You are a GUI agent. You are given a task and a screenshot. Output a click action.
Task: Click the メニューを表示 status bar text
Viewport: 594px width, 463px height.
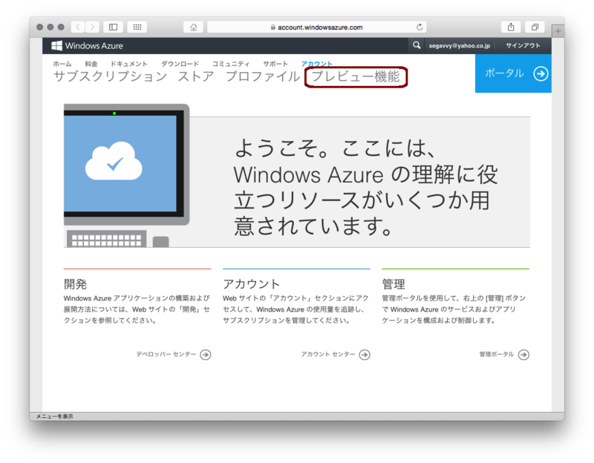[x=54, y=416]
